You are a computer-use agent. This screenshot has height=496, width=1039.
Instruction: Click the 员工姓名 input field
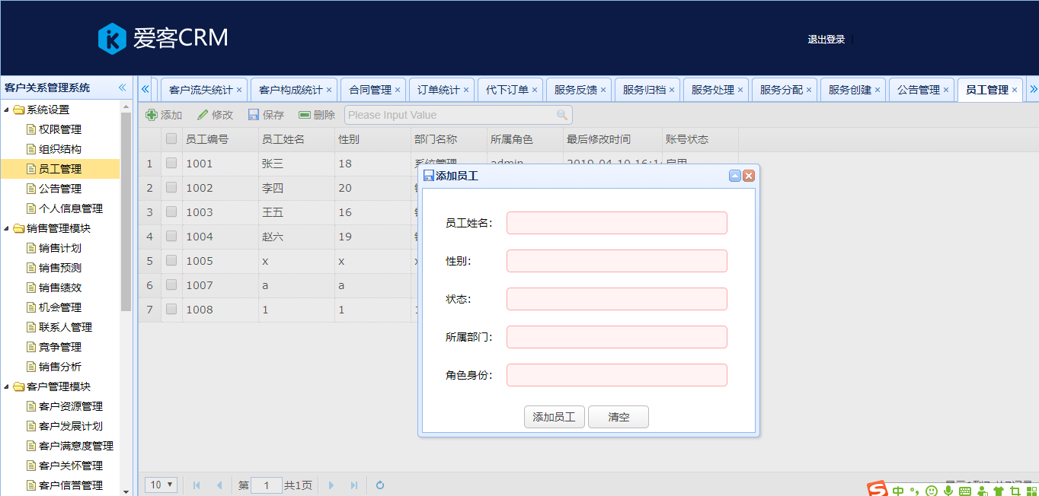[x=616, y=223]
